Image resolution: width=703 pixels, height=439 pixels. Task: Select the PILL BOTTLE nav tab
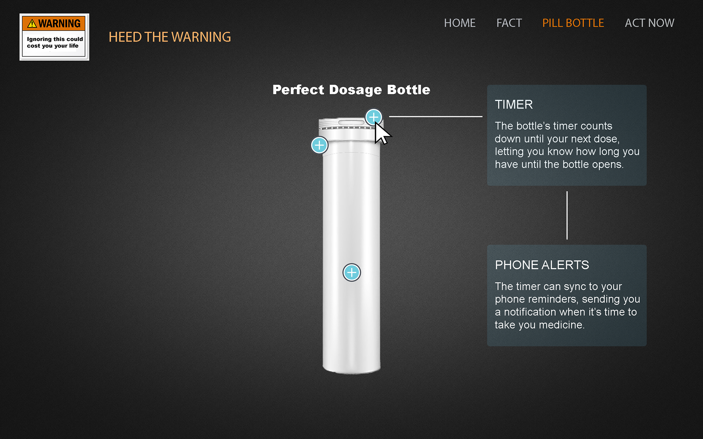click(573, 23)
